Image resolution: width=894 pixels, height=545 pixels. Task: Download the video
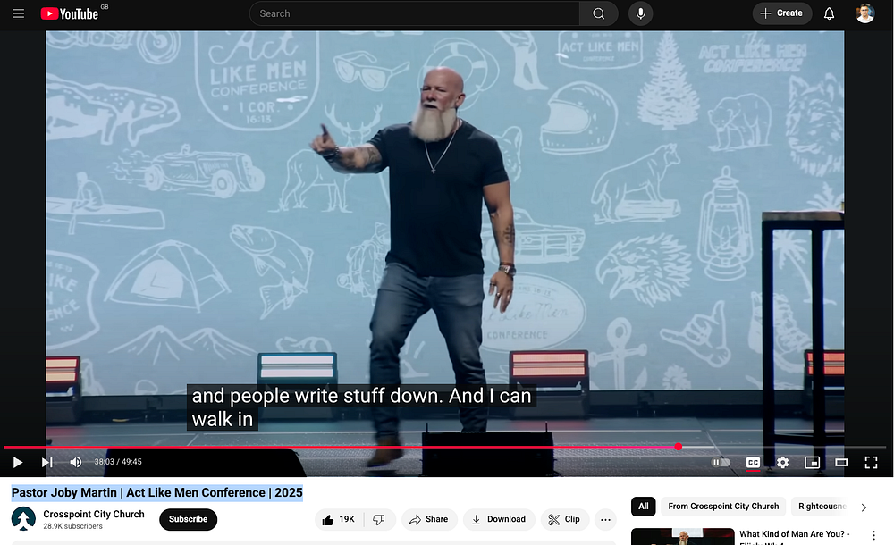[499, 519]
